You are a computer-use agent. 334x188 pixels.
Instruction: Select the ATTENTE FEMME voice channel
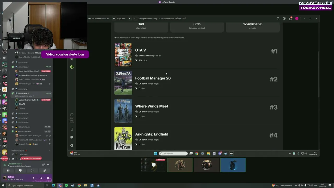31,127
